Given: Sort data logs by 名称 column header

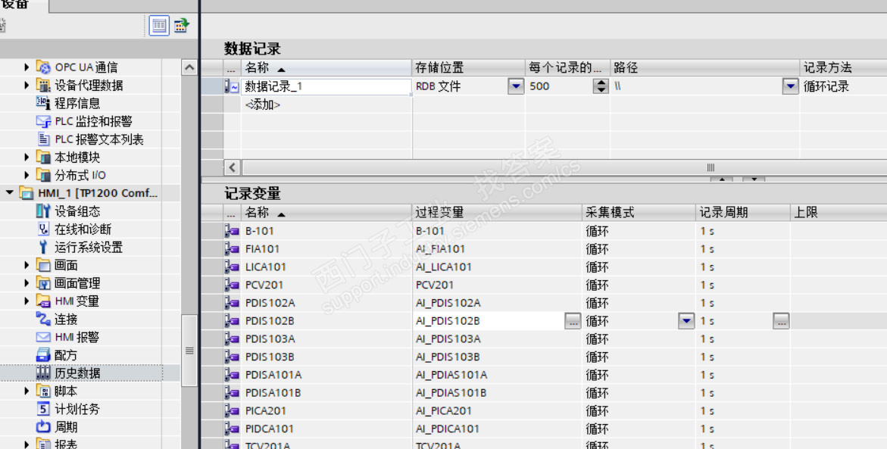Looking at the screenshot, I should (x=327, y=68).
